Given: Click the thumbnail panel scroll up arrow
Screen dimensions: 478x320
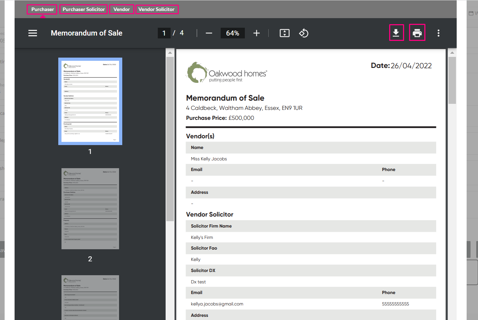Looking at the screenshot, I should click(170, 53).
